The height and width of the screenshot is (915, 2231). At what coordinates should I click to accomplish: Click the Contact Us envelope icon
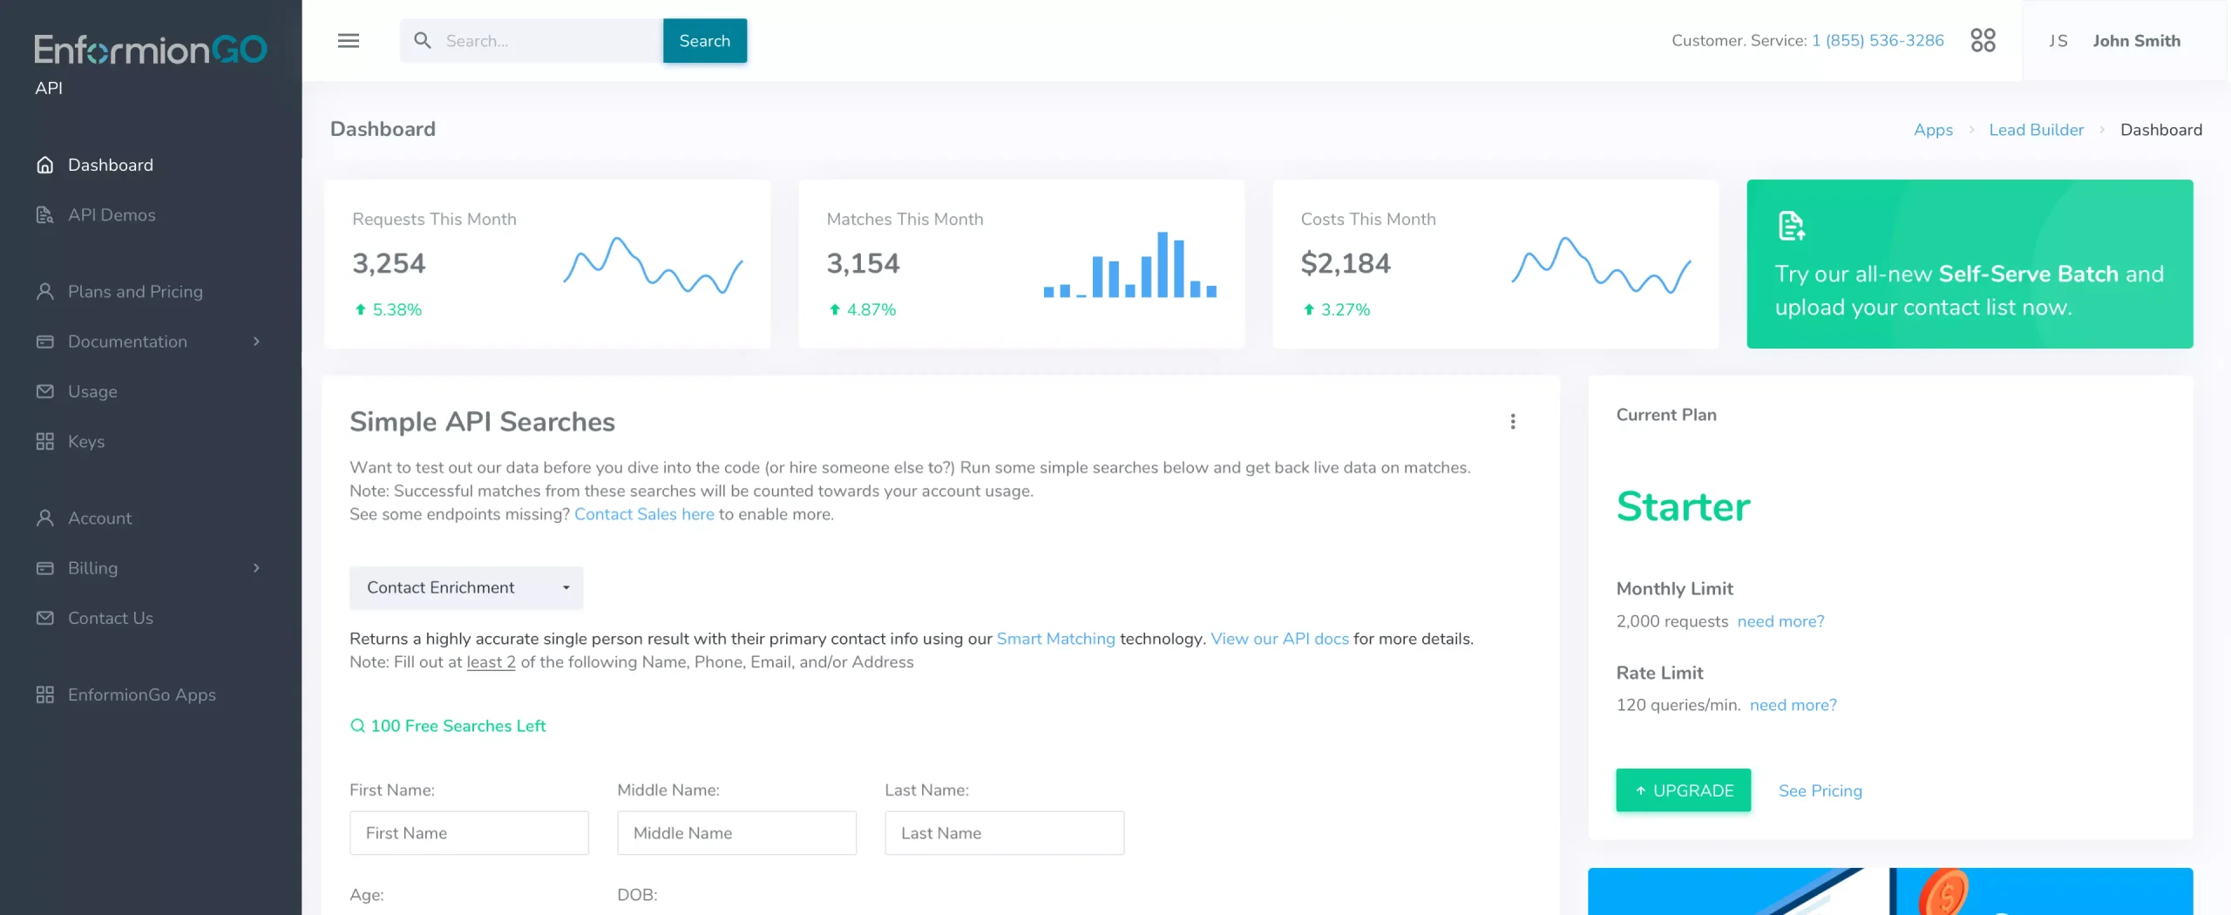tap(45, 618)
